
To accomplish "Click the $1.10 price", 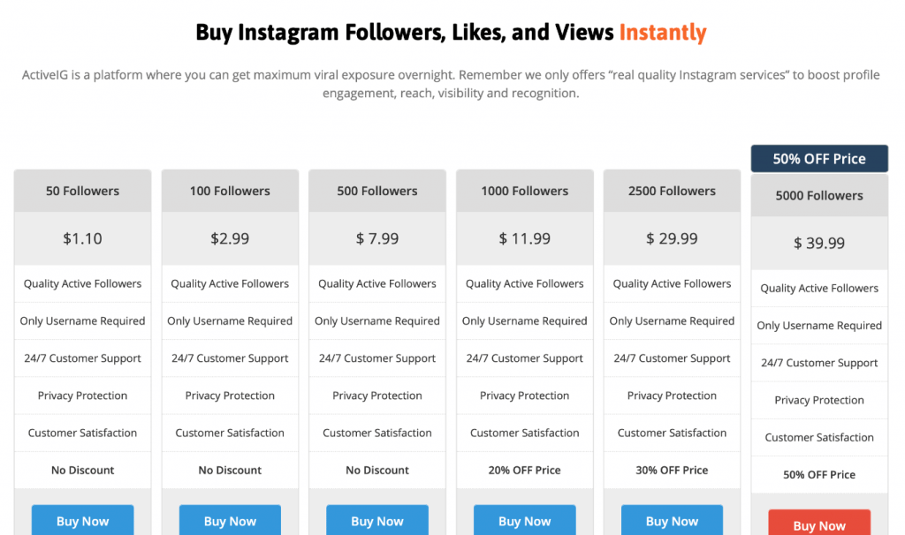I will 82,238.
